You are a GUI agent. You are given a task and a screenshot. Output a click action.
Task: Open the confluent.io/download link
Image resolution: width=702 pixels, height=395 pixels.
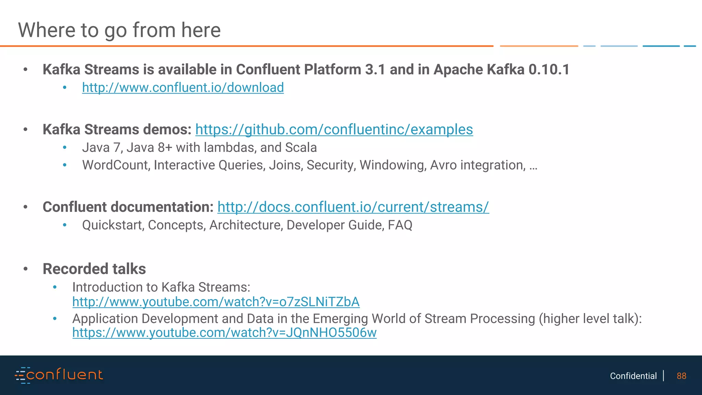pyautogui.click(x=183, y=88)
